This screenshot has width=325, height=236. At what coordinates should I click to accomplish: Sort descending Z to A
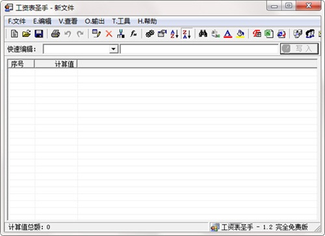[187, 34]
